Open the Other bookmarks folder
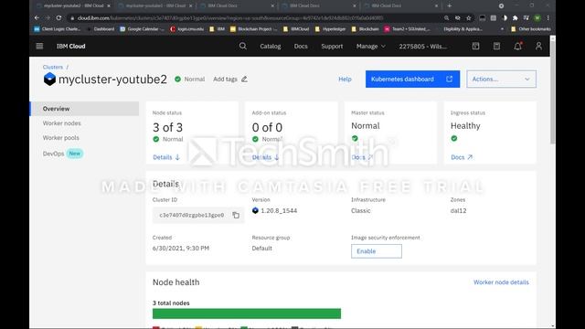Image resolution: width=585 pixels, height=329 pixels. point(530,29)
